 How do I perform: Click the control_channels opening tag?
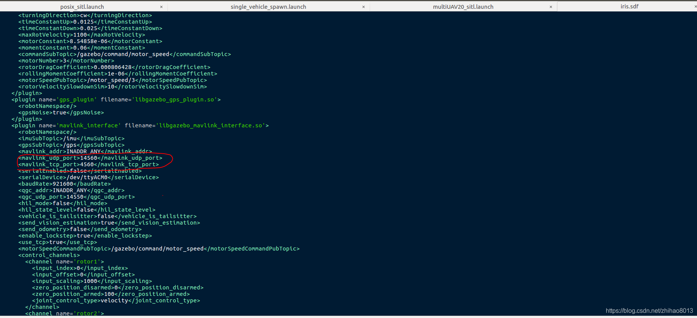click(49, 255)
